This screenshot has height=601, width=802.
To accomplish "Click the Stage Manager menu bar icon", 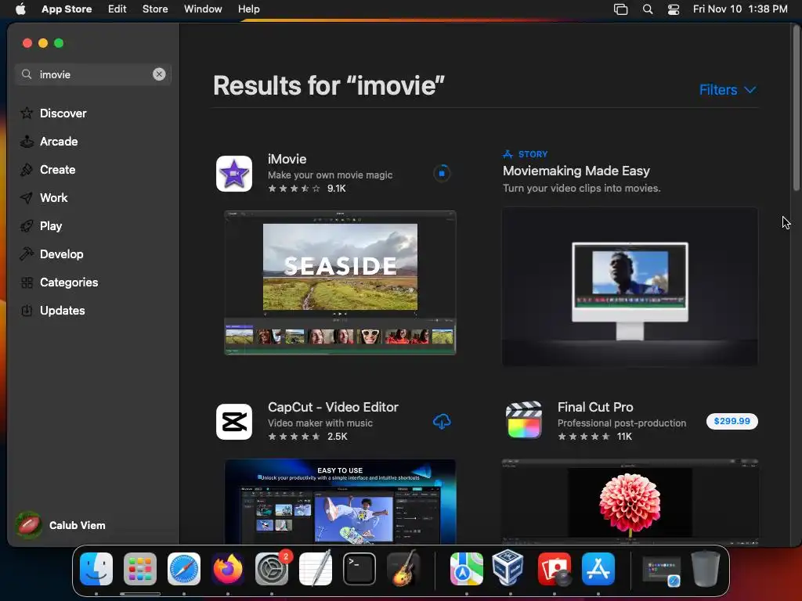I will click(x=620, y=9).
